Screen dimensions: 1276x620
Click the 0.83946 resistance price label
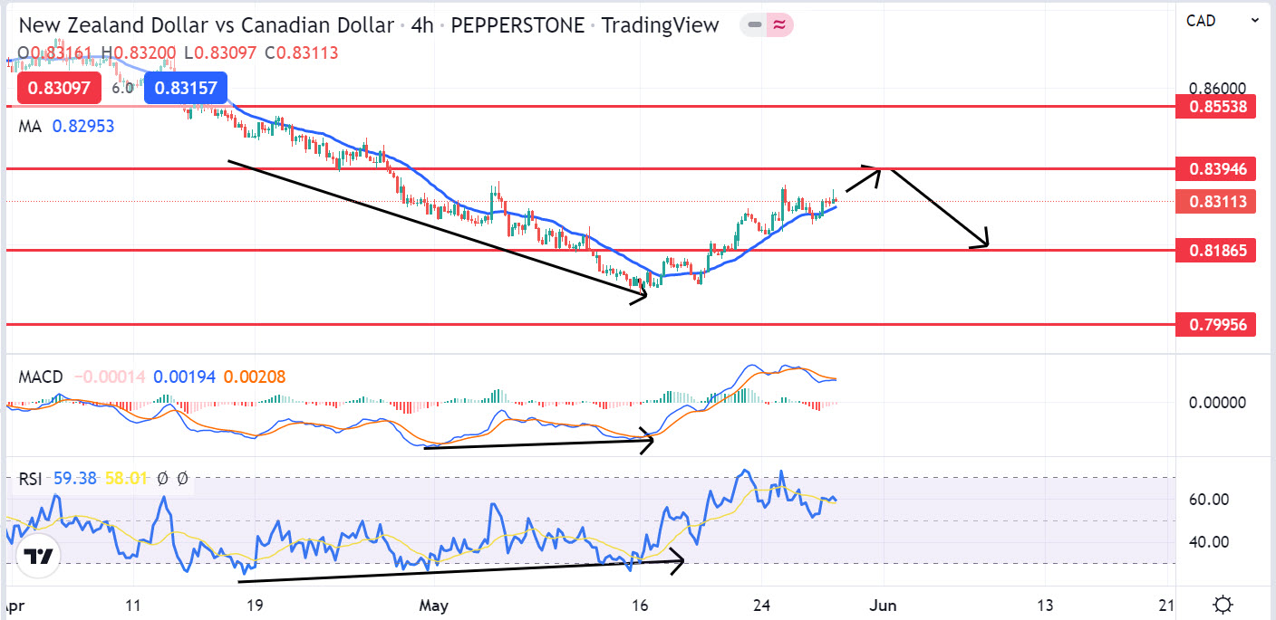pyautogui.click(x=1216, y=168)
